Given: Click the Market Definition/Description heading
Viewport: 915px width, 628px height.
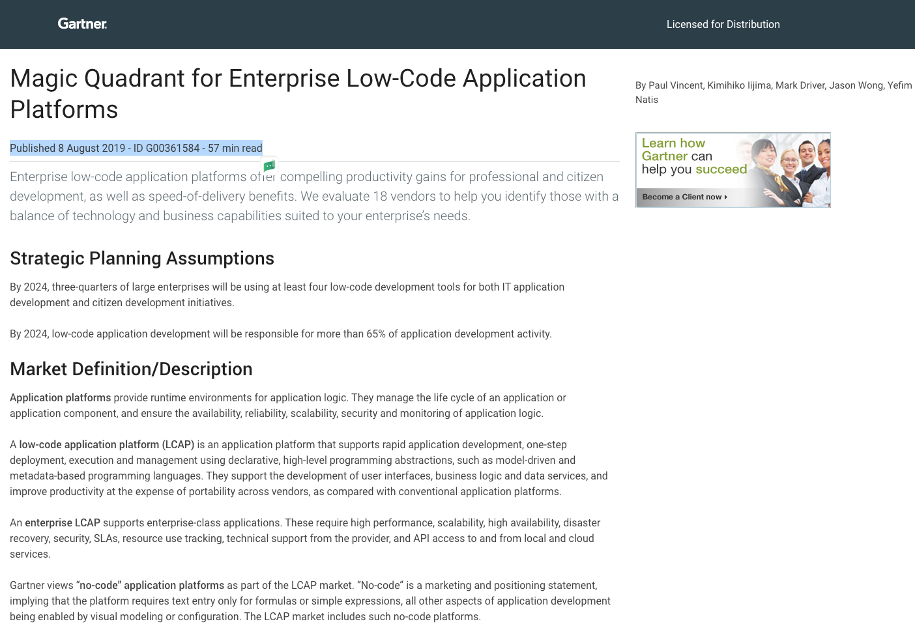Looking at the screenshot, I should click(x=131, y=369).
